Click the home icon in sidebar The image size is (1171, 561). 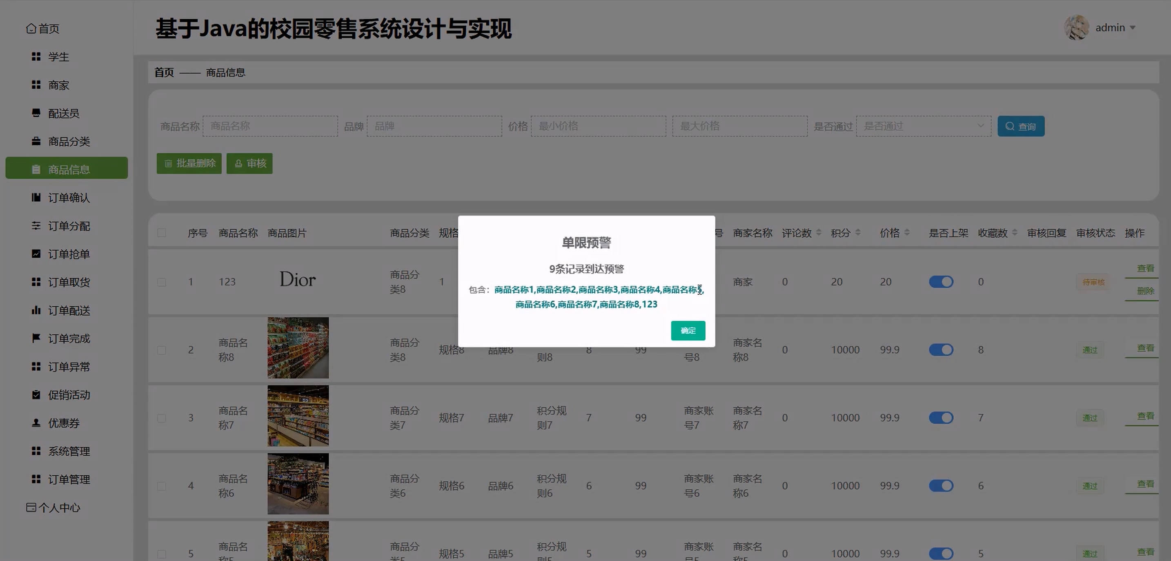[x=31, y=29]
